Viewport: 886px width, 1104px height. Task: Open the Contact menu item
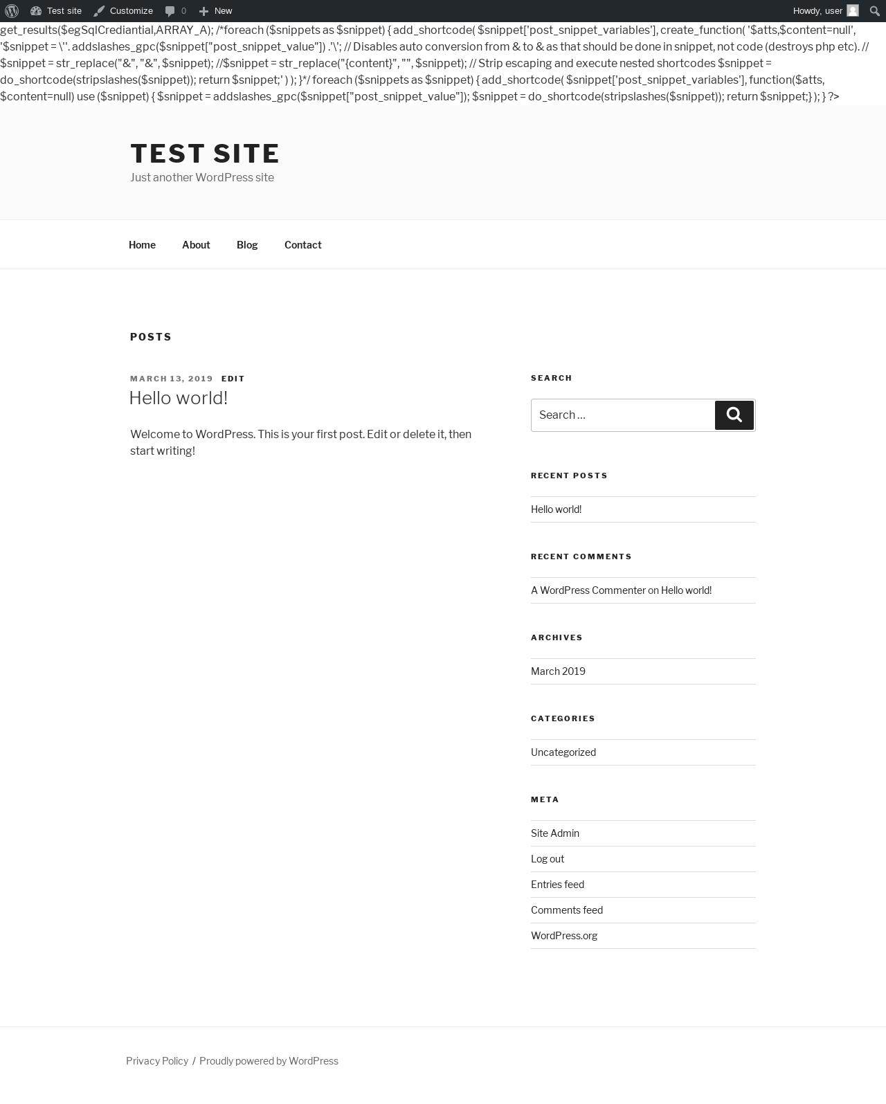pos(302,245)
